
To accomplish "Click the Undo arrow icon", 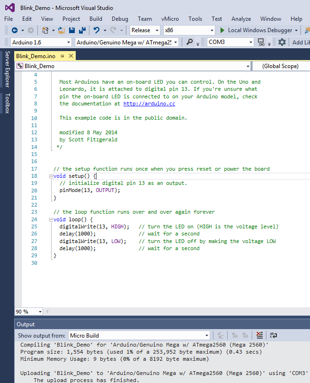I will point(97,30).
